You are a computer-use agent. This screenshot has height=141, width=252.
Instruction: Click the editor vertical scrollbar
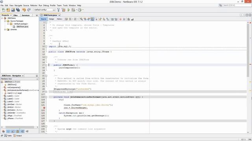248,50
